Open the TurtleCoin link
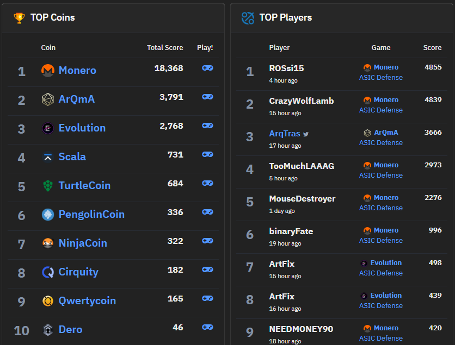This screenshot has width=455, height=345. 84,186
